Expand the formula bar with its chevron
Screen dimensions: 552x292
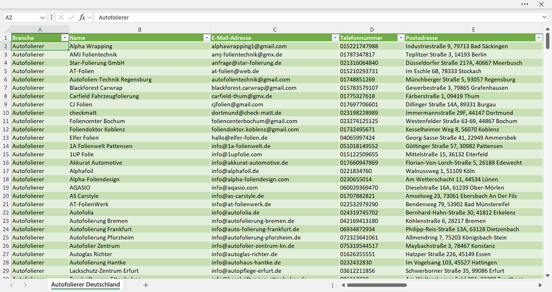[x=544, y=18]
